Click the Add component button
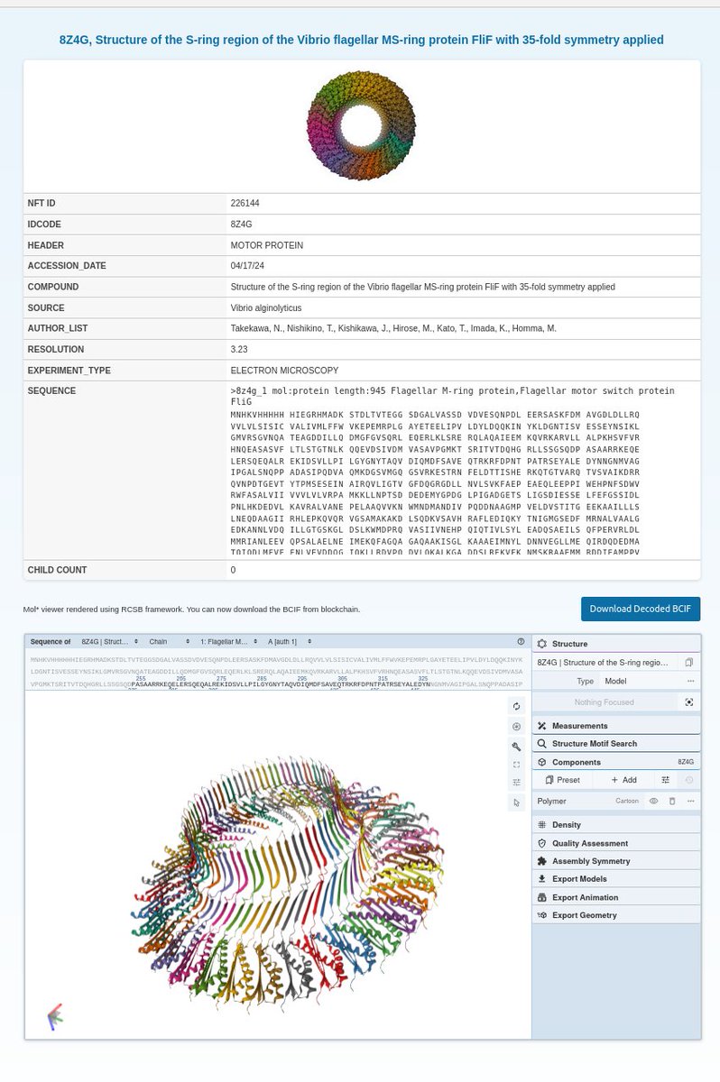The width and height of the screenshot is (720, 1082). tap(623, 780)
